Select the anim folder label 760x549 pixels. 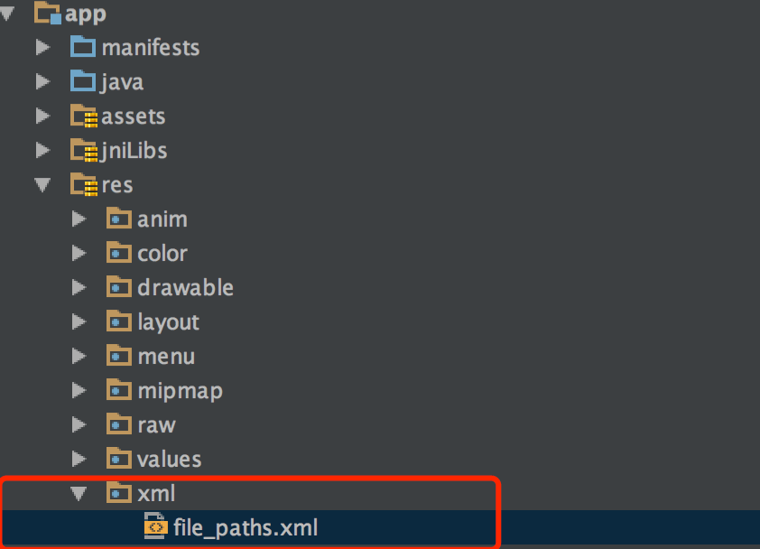point(162,219)
